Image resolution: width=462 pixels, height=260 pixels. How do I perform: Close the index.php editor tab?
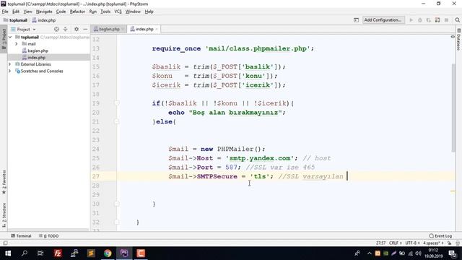click(x=157, y=29)
